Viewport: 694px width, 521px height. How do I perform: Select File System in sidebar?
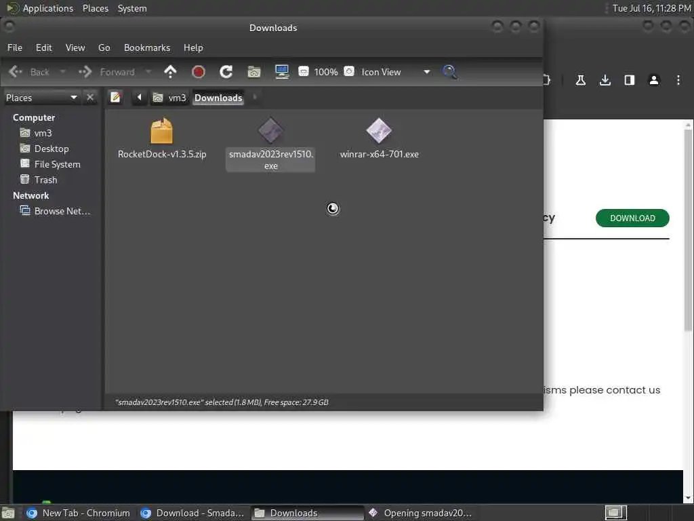(50, 164)
